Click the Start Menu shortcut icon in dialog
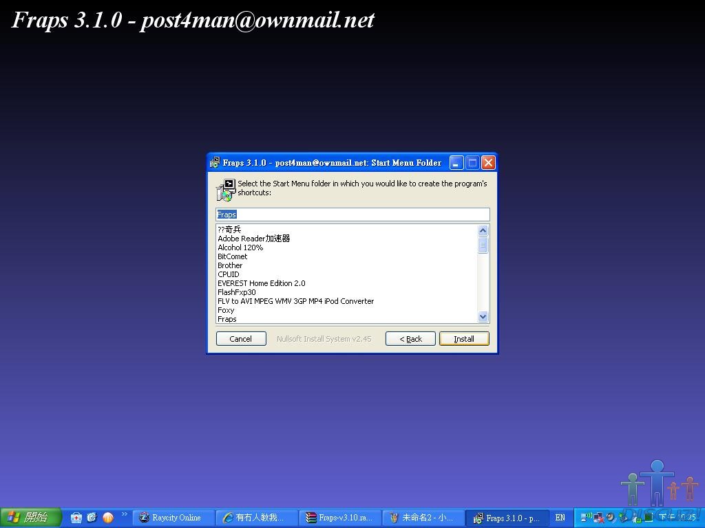Viewport: 705px width, 528px height. pos(226,190)
